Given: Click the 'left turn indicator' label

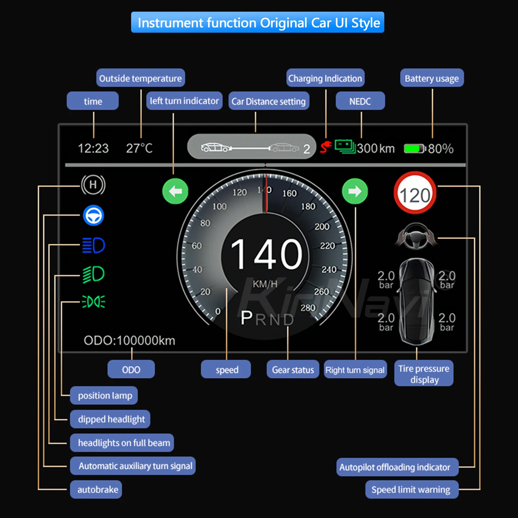Looking at the screenshot, I should [184, 101].
